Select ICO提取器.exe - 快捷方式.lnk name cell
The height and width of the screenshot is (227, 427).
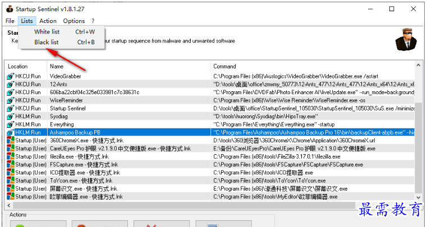85,173
